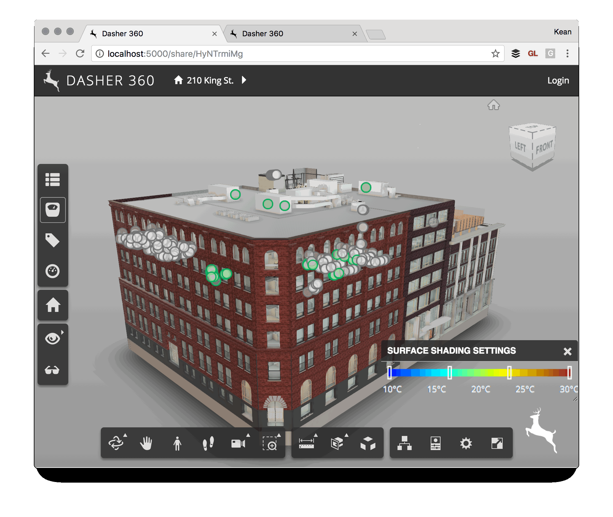This screenshot has width=613, height=517.
Task: Switch to the second Dasher 360 tab
Action: (x=263, y=33)
